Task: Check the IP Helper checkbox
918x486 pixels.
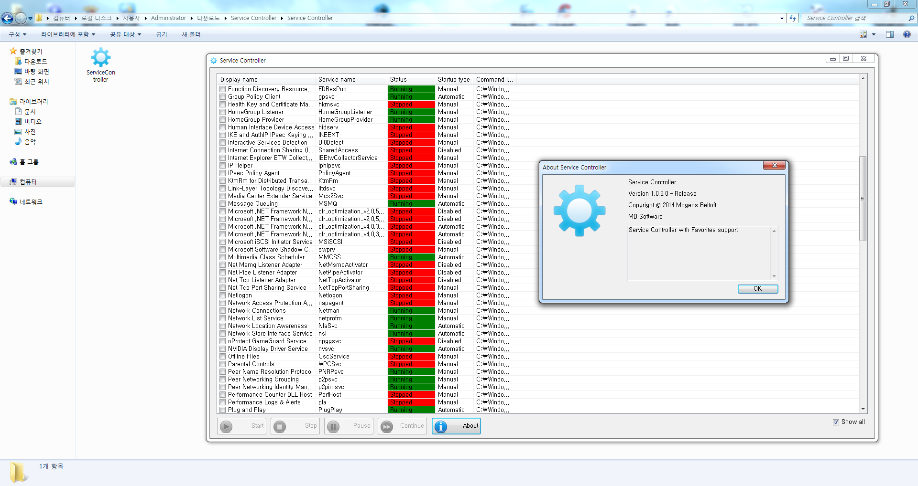Action: (223, 166)
